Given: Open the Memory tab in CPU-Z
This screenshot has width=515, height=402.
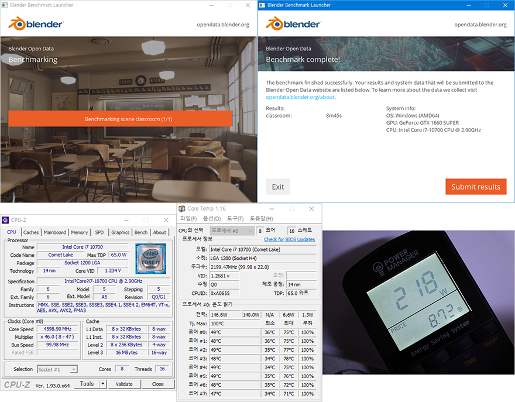Looking at the screenshot, I should (x=80, y=232).
